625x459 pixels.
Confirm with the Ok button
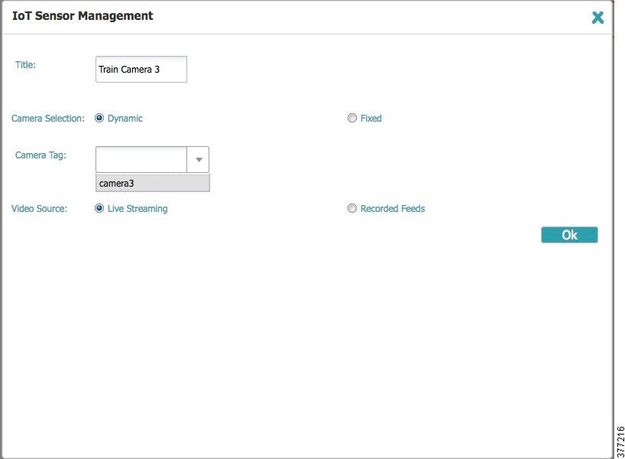click(x=569, y=235)
